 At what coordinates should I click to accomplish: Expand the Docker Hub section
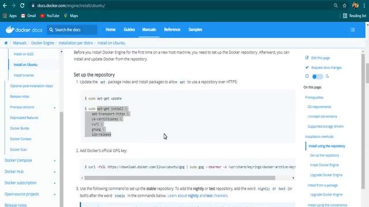(55, 172)
